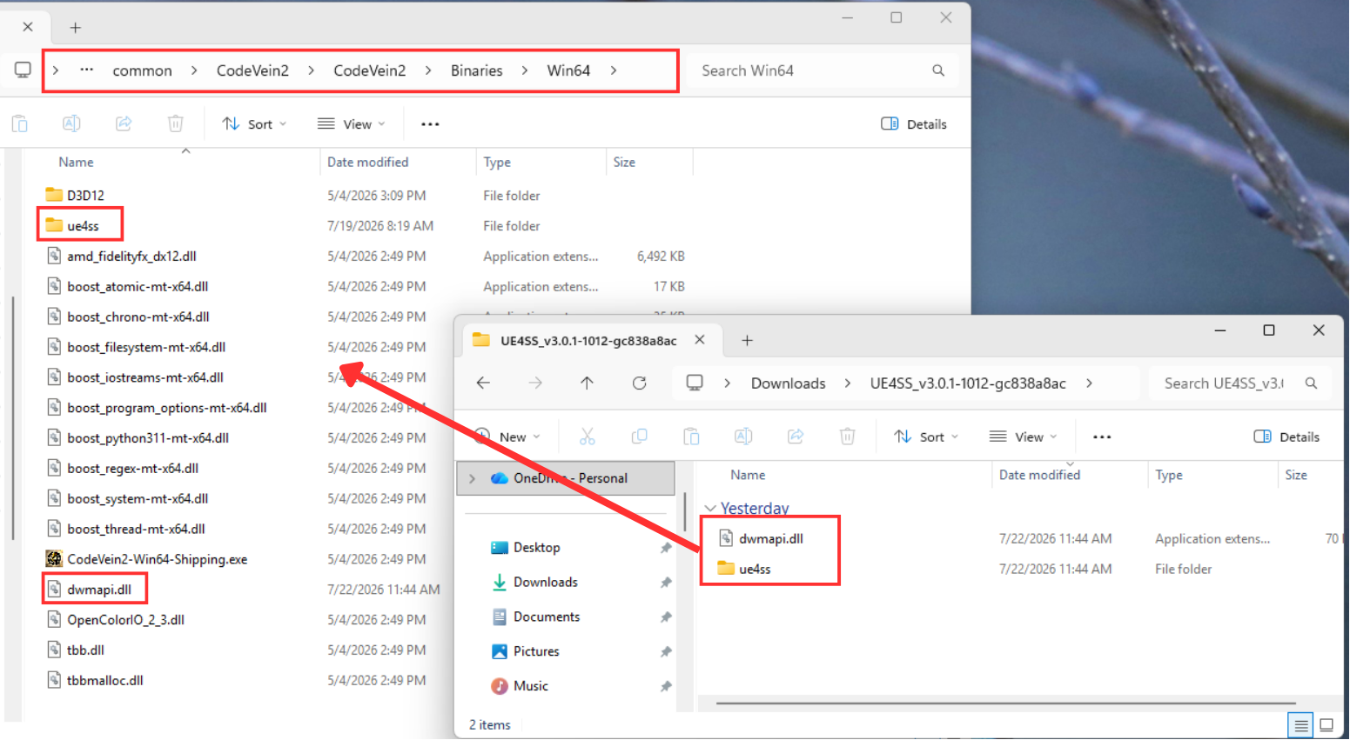Click Share icon in UE4SS window toolbar
Viewport: 1350px width, 740px height.
[x=796, y=437]
